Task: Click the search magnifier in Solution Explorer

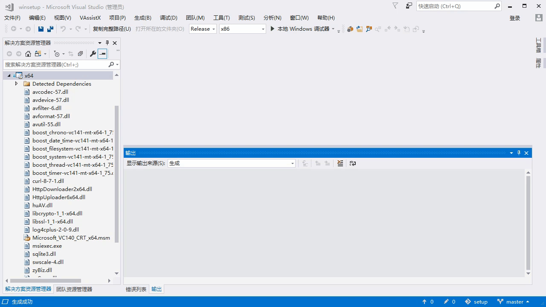Action: pos(111,64)
